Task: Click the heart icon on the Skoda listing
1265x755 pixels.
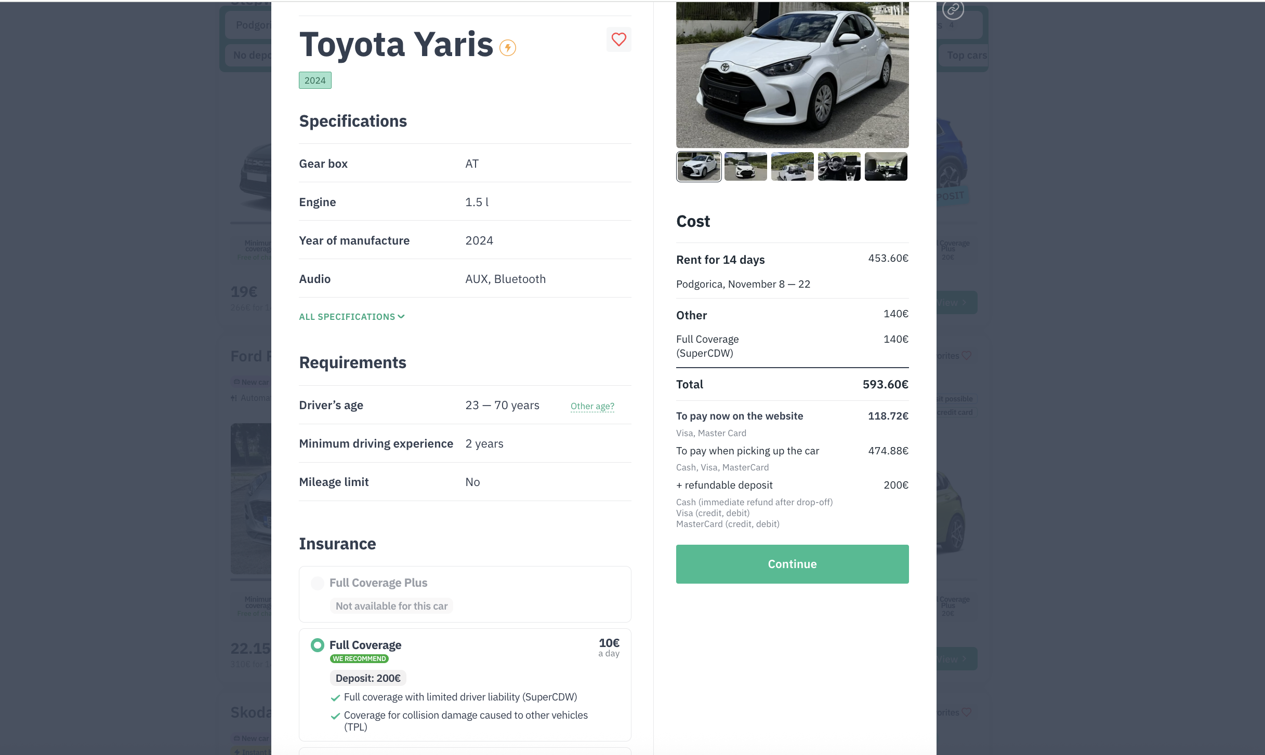Action: (967, 712)
